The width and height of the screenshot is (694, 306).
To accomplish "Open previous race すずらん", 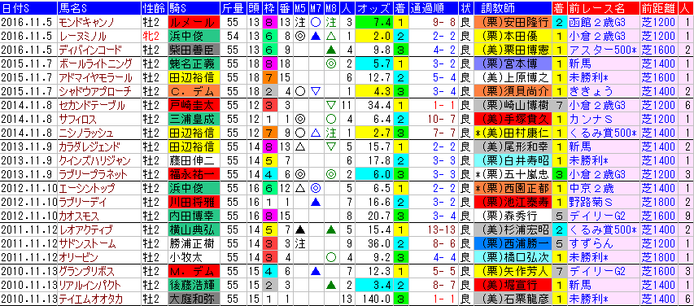I will click(591, 244).
